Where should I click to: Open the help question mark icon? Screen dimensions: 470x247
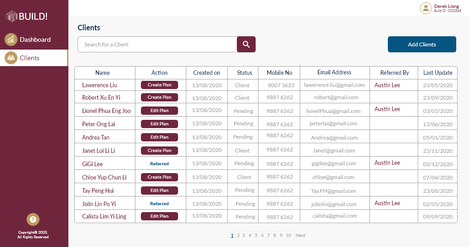click(33, 219)
